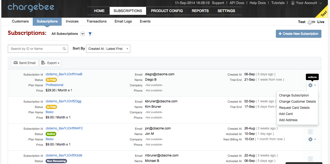Open actions gear for Diego B subscription
Image resolution: width=330 pixels, height=164 pixels.
point(312,85)
